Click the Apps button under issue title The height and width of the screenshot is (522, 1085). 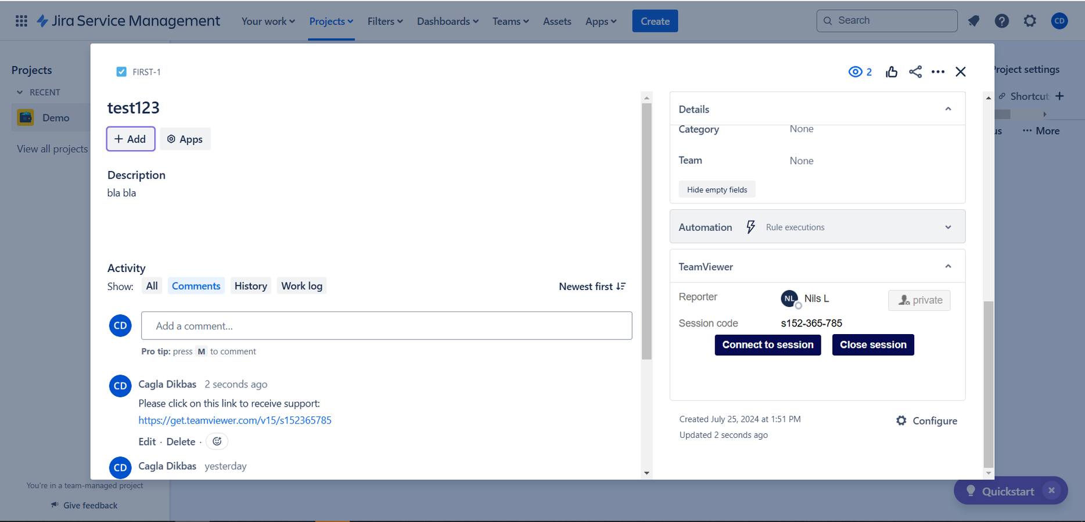[185, 139]
